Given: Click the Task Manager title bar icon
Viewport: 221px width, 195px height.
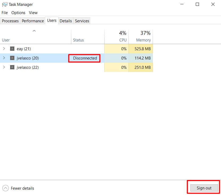Looking at the screenshot, I should (x=5, y=5).
